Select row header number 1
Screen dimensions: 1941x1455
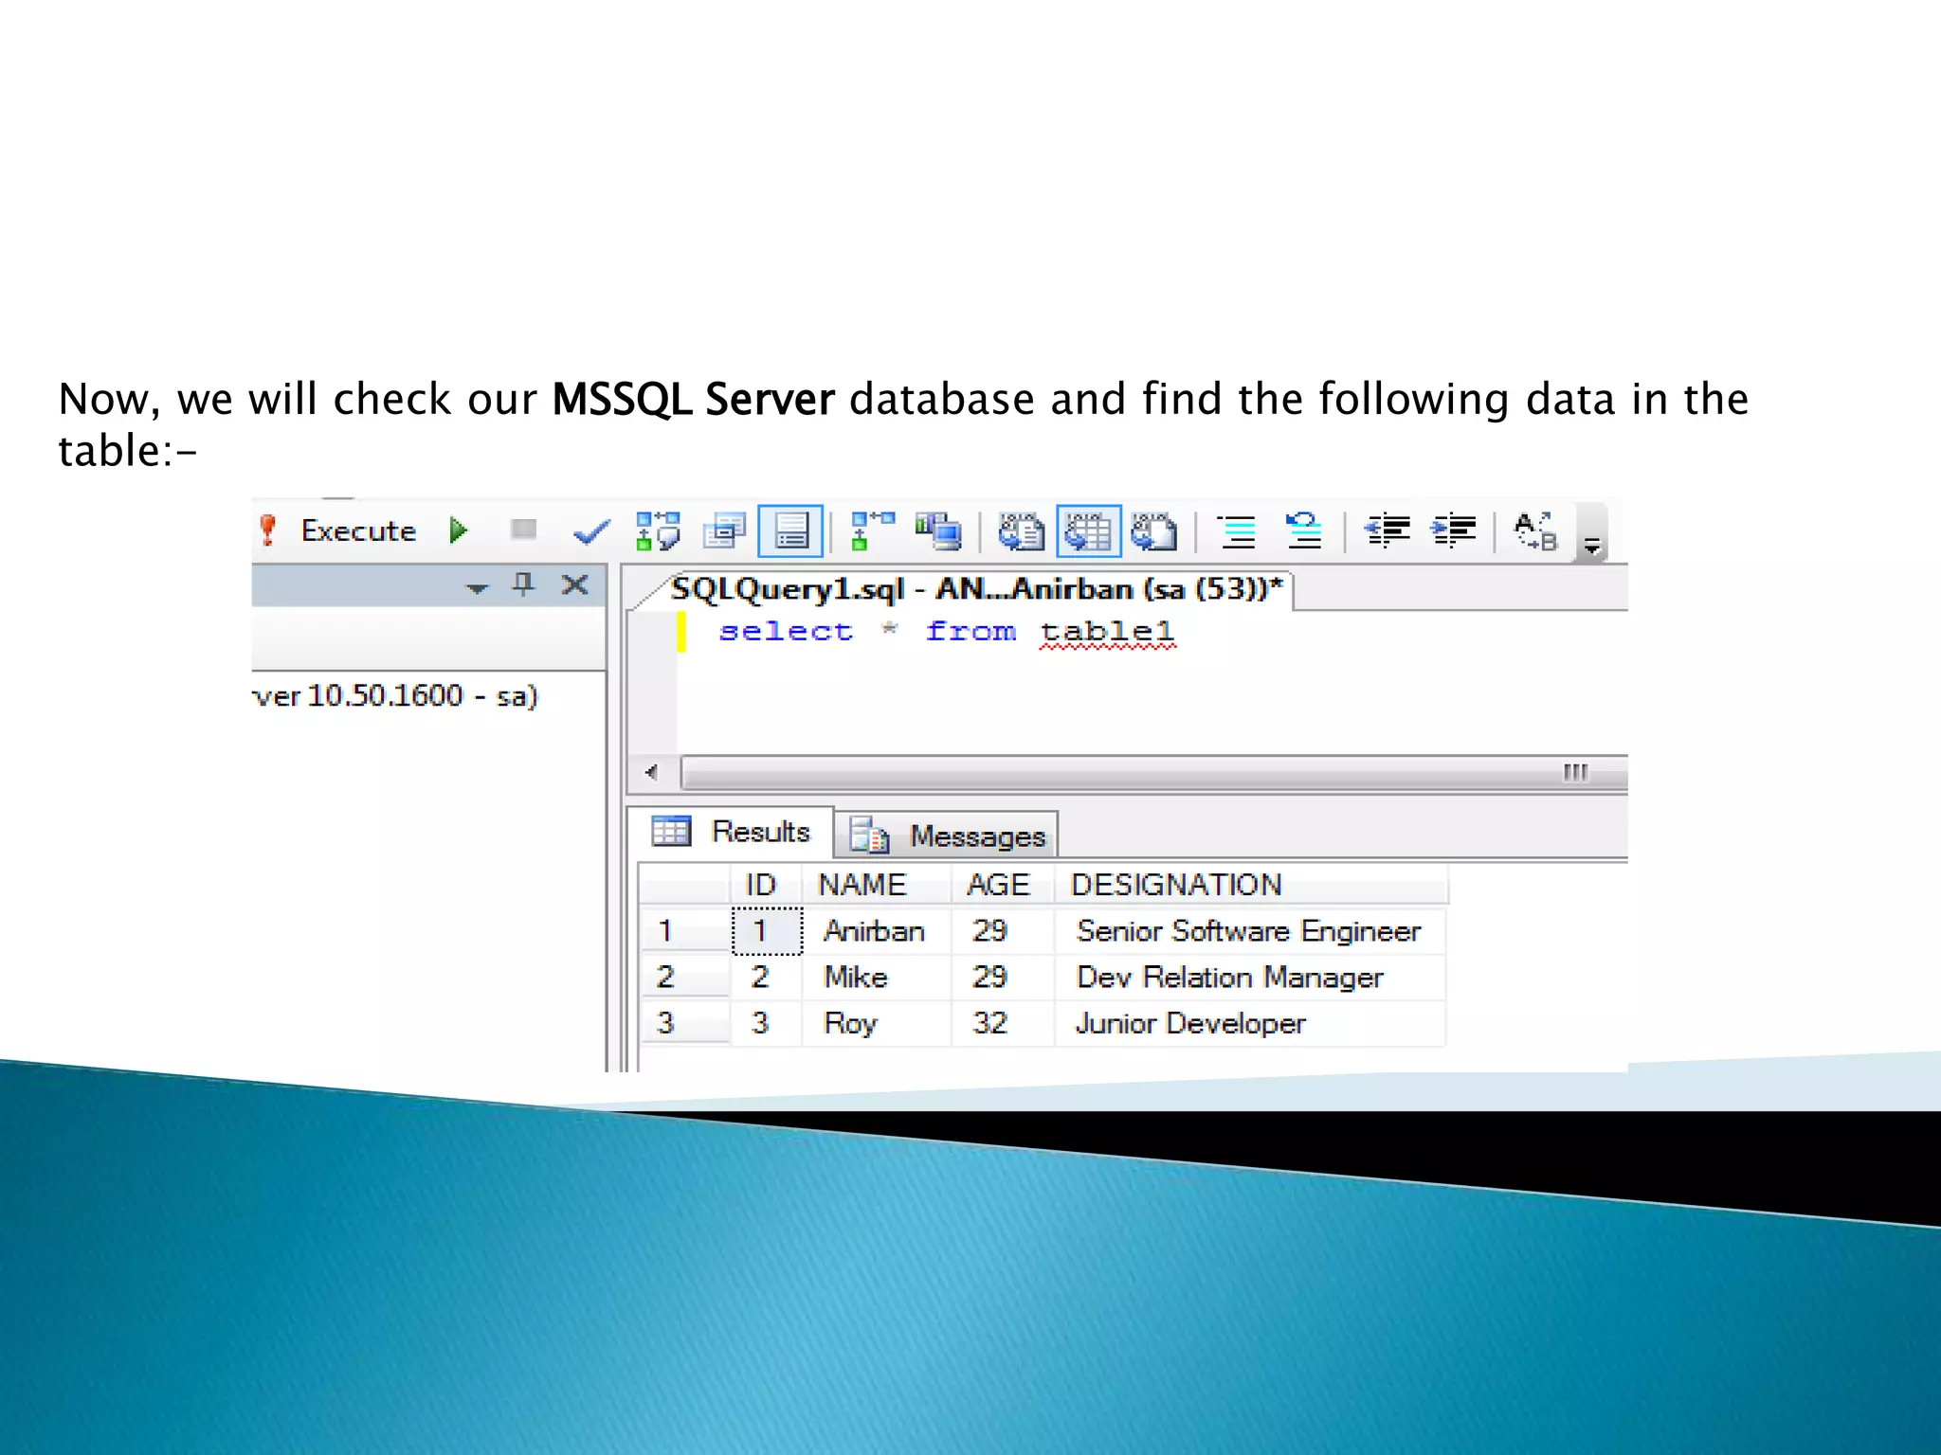pyautogui.click(x=684, y=930)
